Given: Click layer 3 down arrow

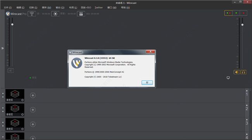Looking at the screenshot, I should [x=3, y=126].
